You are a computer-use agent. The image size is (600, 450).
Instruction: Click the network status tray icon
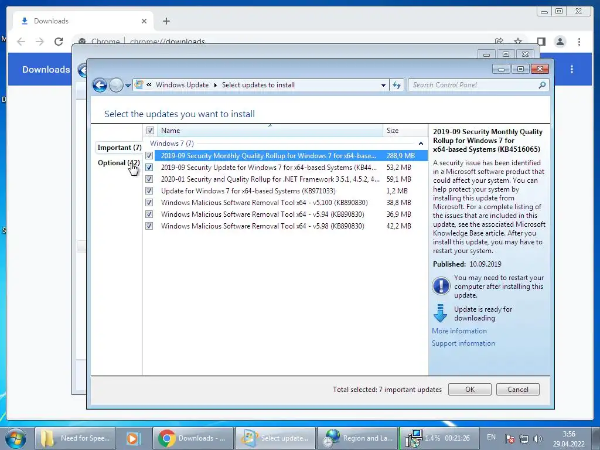(x=523, y=439)
